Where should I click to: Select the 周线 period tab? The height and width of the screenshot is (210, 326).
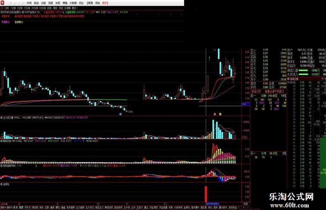[x=55, y=8]
